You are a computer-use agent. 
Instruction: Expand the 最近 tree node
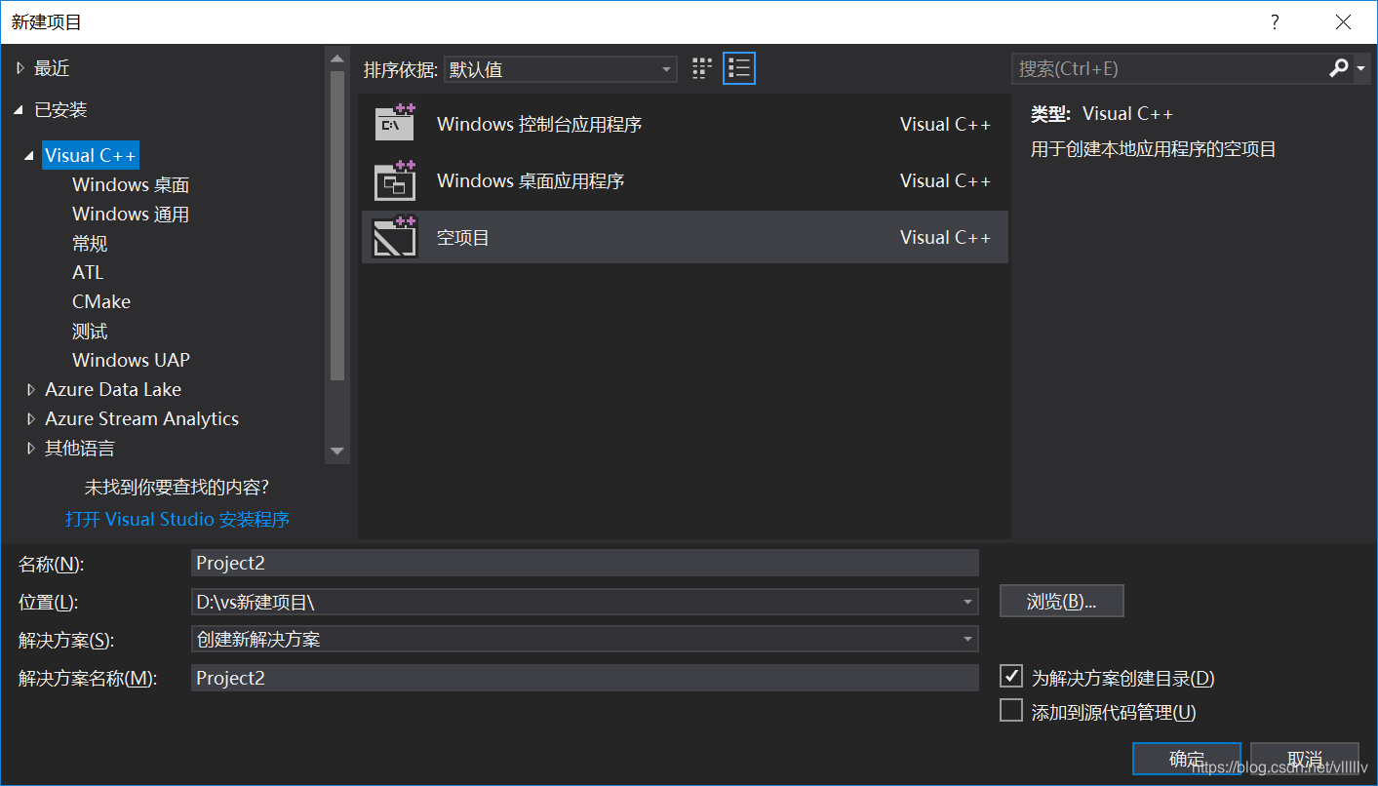20,68
